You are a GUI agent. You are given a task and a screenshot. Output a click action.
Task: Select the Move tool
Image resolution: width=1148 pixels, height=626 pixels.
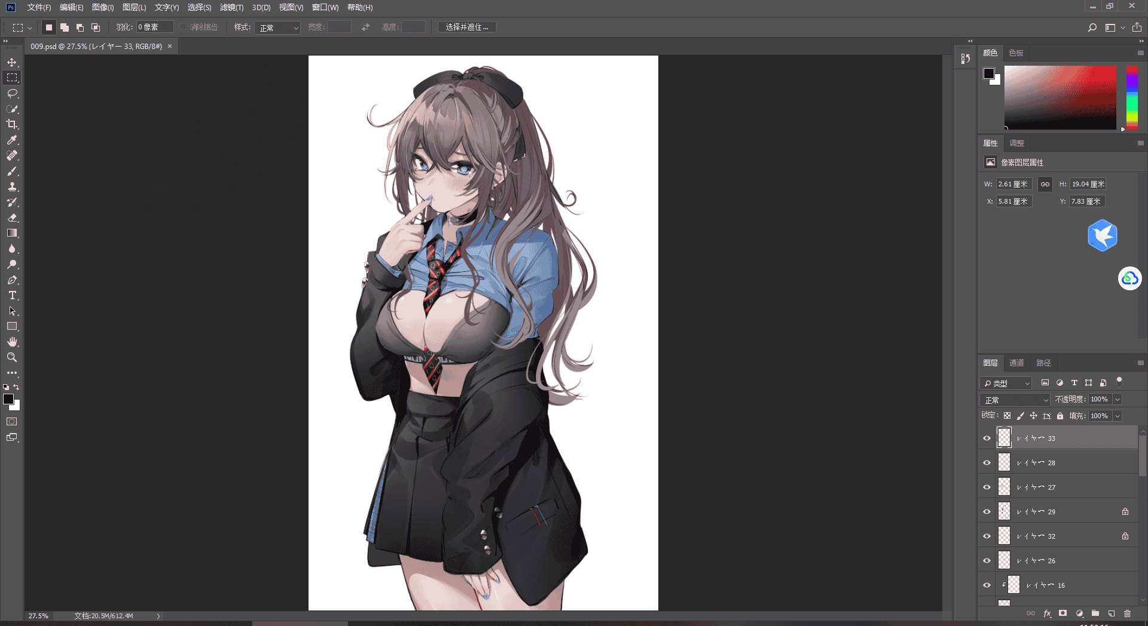coord(12,62)
